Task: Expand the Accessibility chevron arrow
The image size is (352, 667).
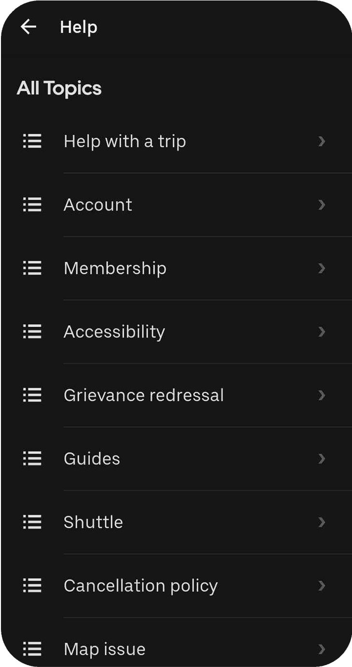Action: (x=322, y=332)
